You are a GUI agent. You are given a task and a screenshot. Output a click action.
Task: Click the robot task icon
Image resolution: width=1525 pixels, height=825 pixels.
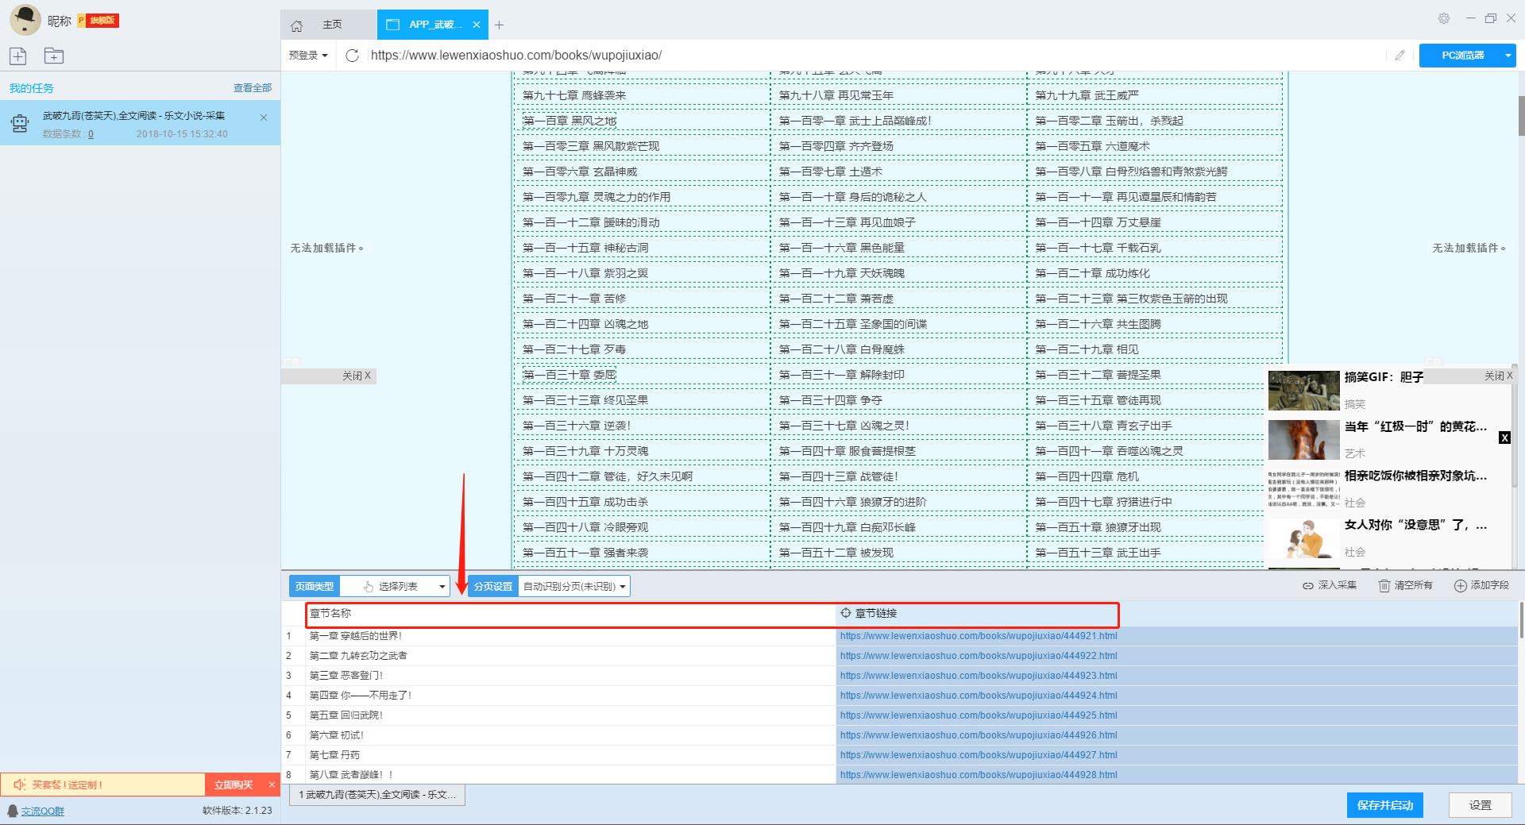coord(20,123)
